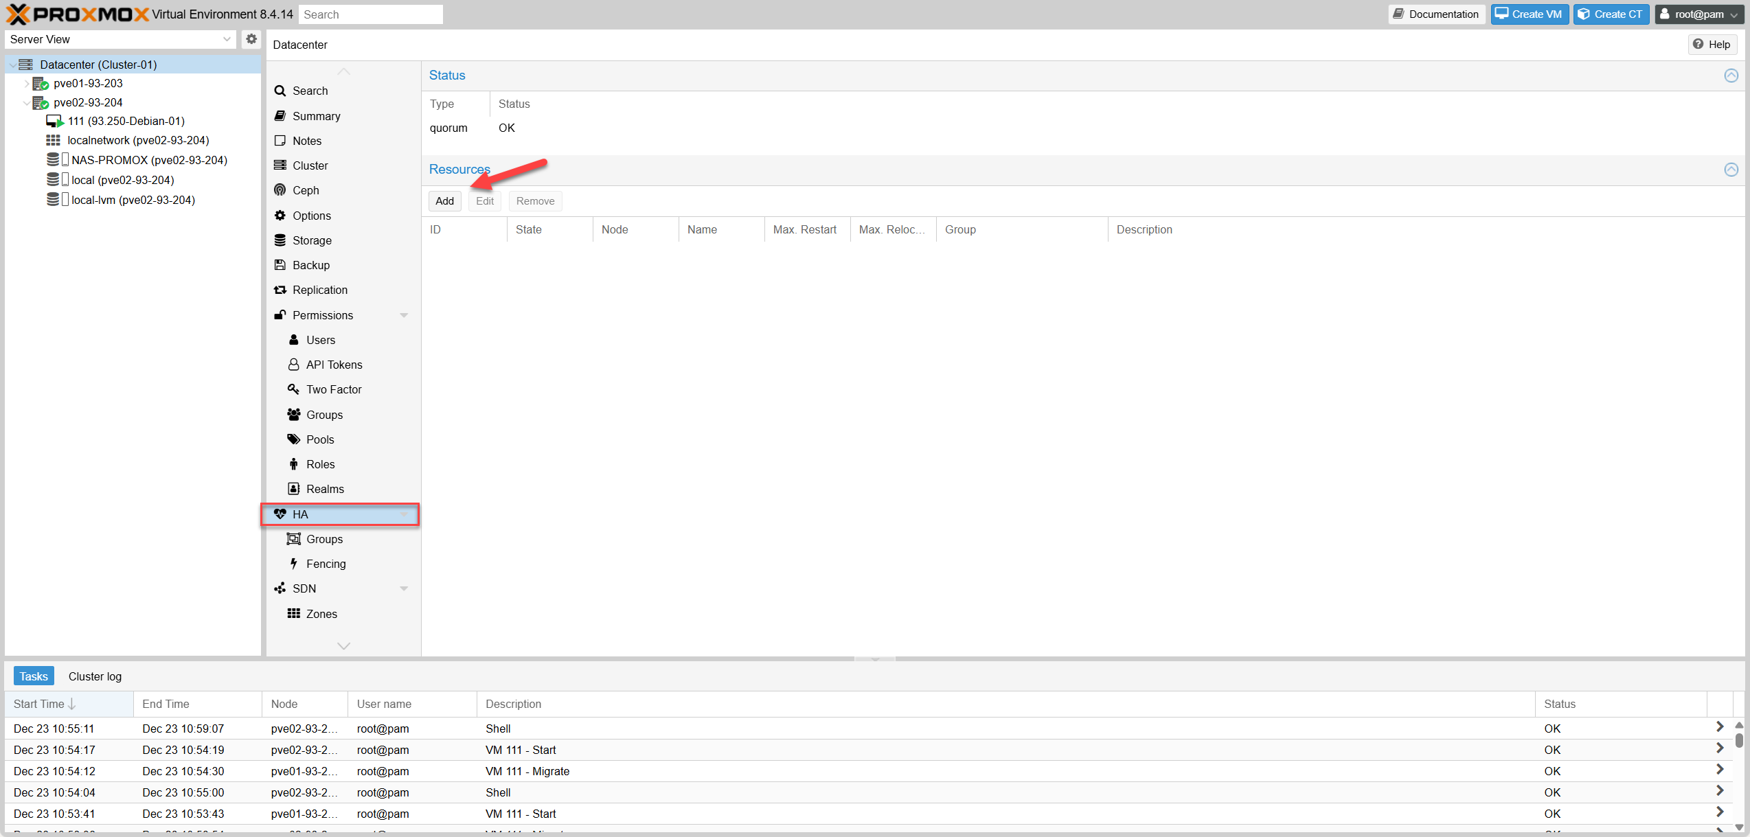1750x837 pixels.
Task: Click Create VM in the header
Action: [1530, 14]
